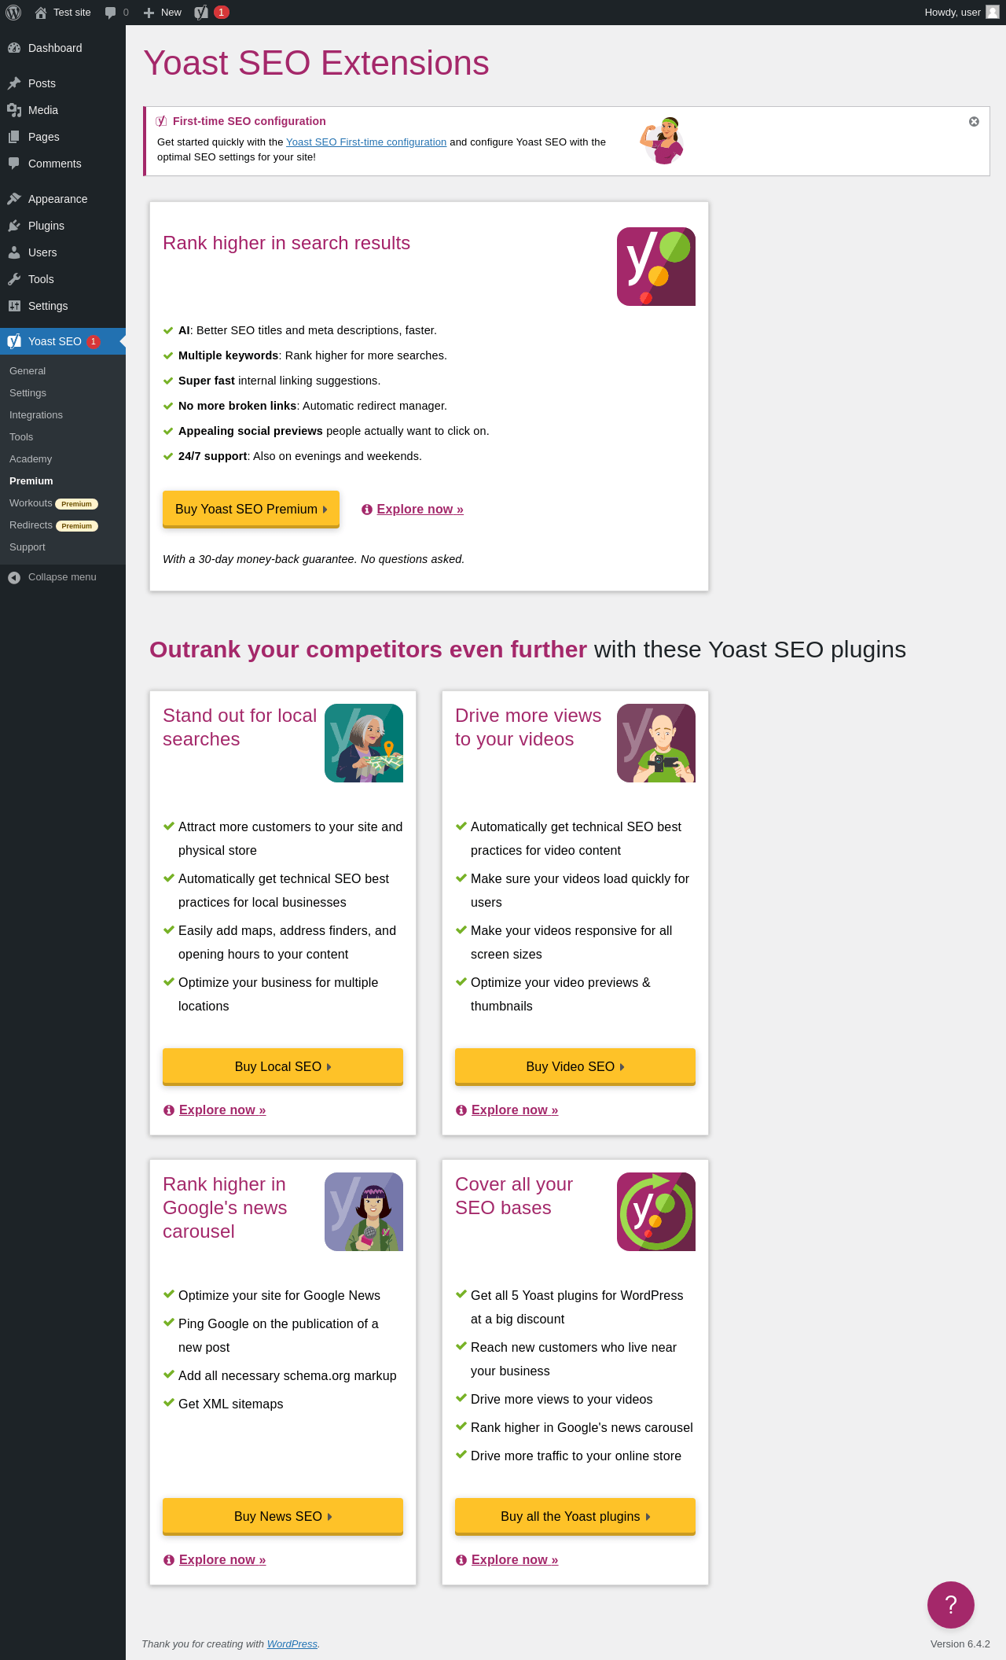Click Buy Yoast SEO Premium button
The height and width of the screenshot is (1660, 1006).
pos(251,510)
